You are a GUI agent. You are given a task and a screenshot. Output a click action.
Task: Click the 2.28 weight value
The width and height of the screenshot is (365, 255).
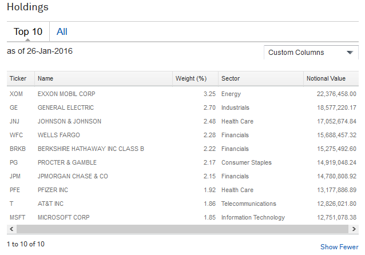209,135
